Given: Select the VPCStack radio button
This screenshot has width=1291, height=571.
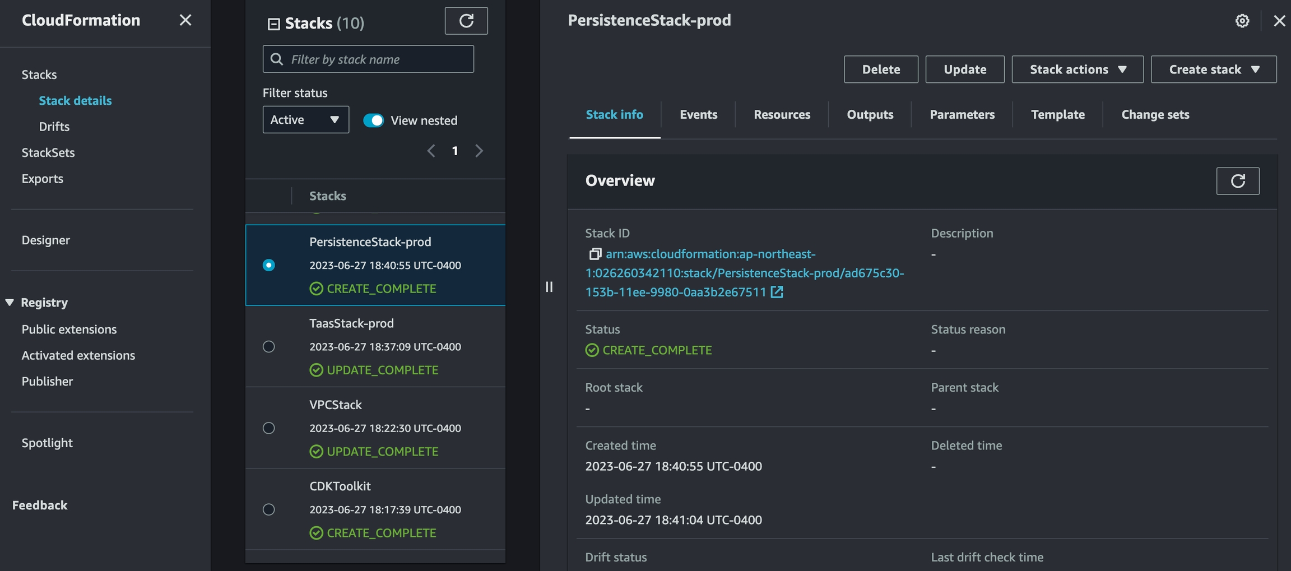Looking at the screenshot, I should tap(269, 428).
